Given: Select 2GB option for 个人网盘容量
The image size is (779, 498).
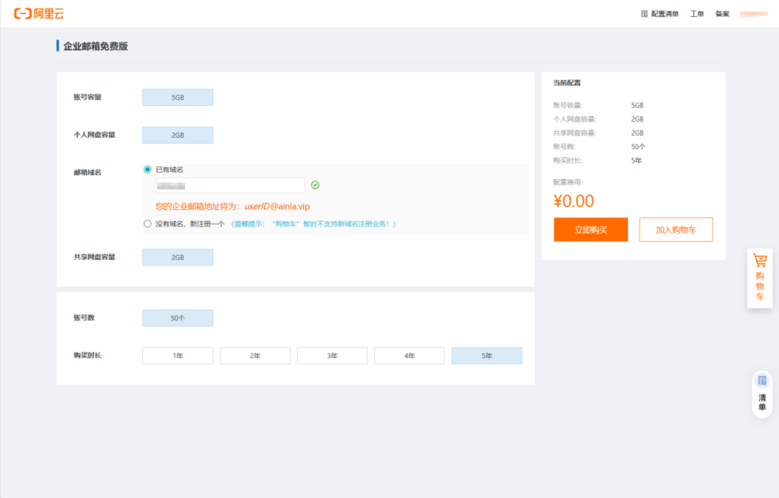Looking at the screenshot, I should pos(178,135).
